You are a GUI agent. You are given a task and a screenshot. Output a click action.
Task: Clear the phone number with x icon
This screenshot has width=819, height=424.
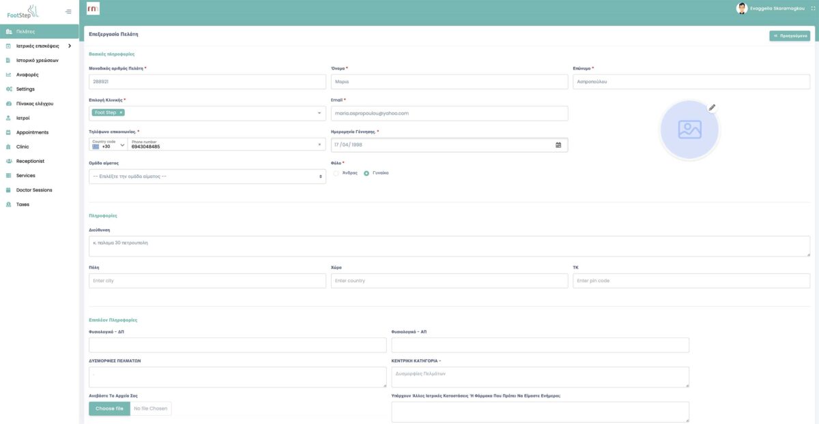(319, 145)
